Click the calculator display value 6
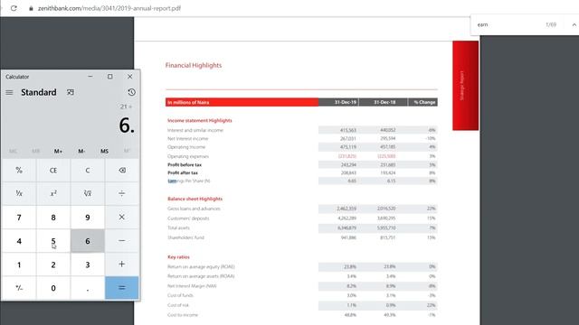Viewport: 579px width, 325px height. coord(127,125)
